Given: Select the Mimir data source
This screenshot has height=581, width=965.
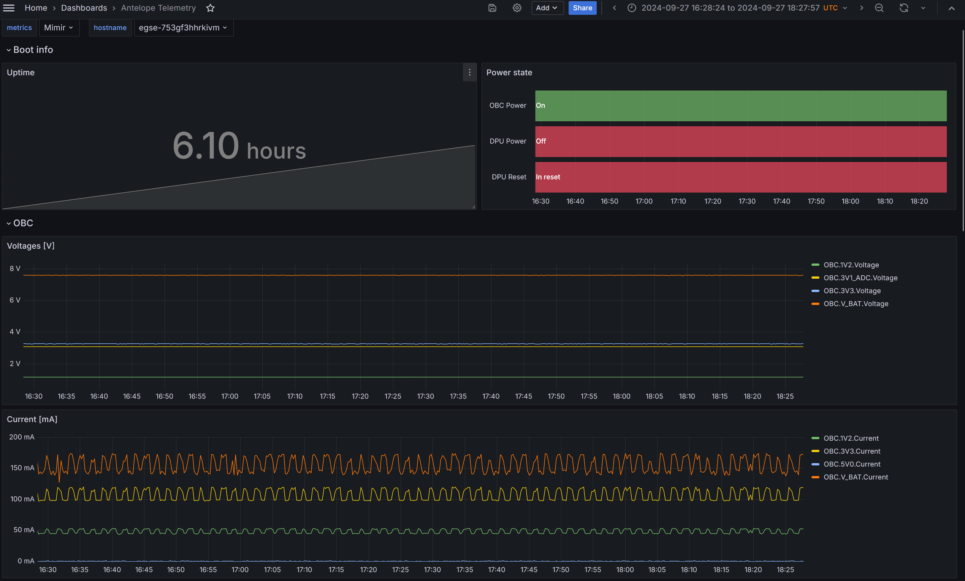Looking at the screenshot, I should tap(58, 28).
